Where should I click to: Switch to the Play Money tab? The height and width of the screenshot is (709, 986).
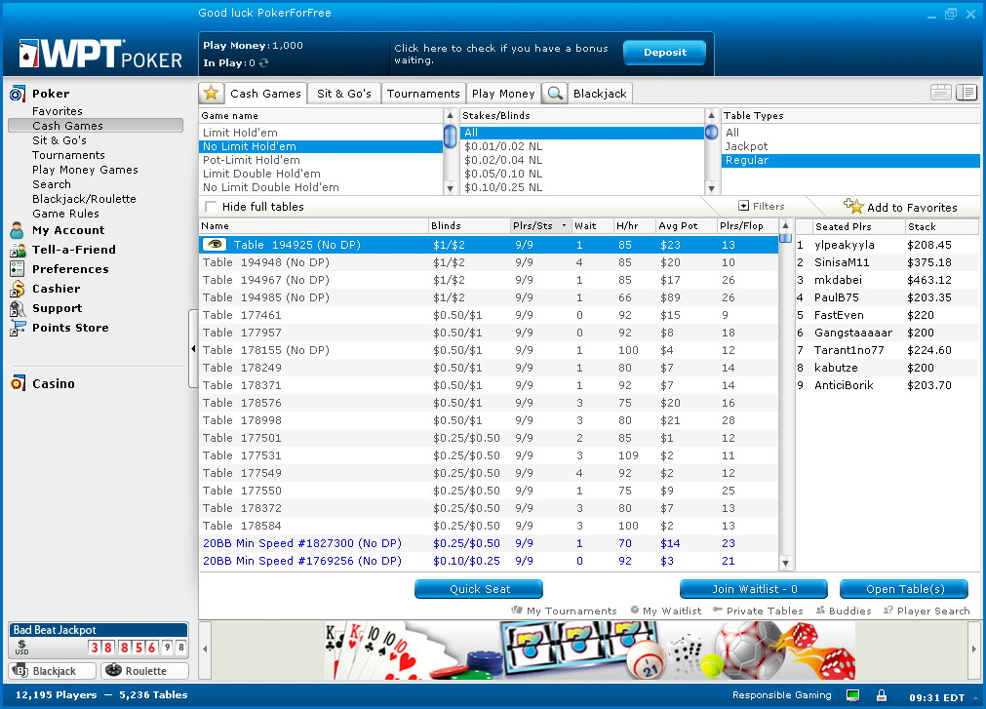click(x=503, y=94)
